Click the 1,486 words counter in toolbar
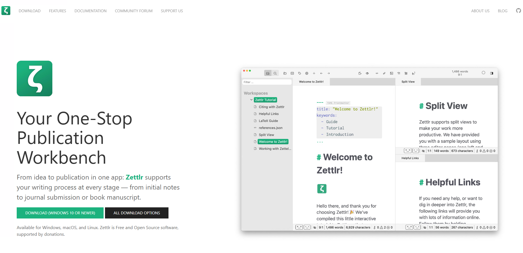This screenshot has width=523, height=253. pos(460,72)
